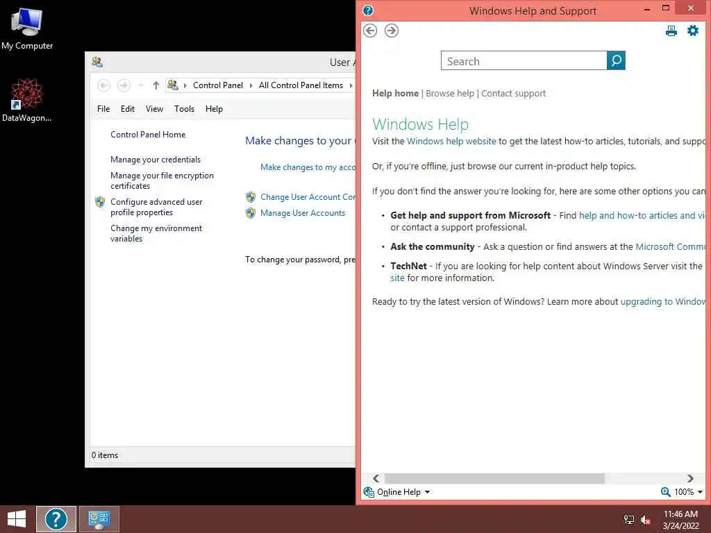This screenshot has width=711, height=533.
Task: Open Manage your credentials
Action: click(156, 160)
